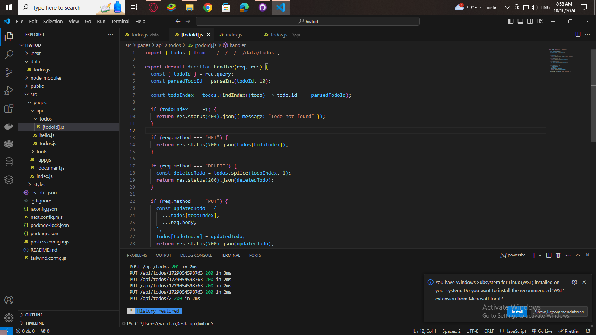Screen dimensions: 596x335
Task: Open the Extensions view
Action: pos(9,108)
